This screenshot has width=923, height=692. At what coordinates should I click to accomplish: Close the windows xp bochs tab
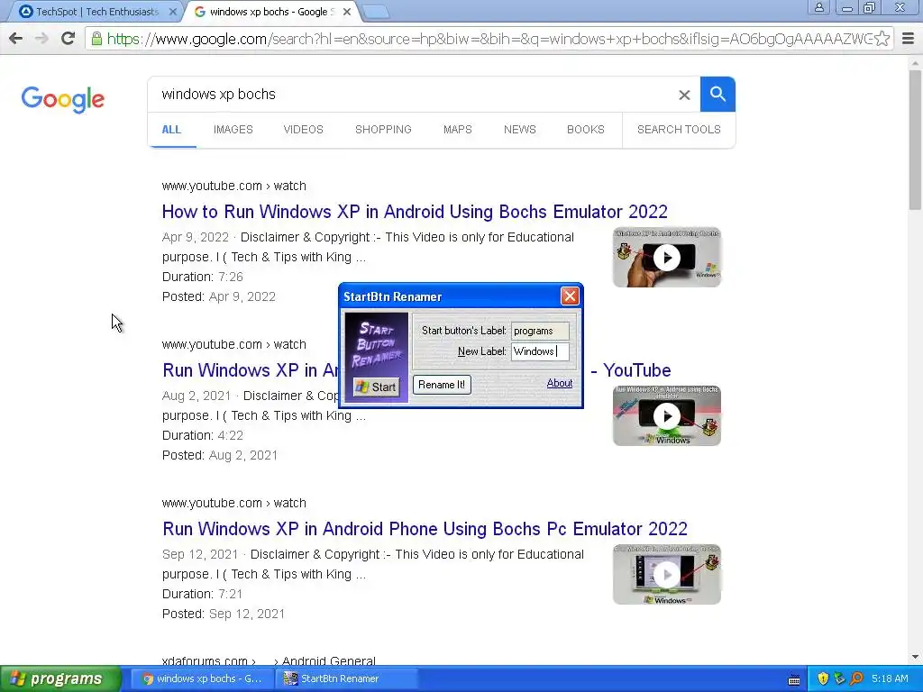(347, 12)
